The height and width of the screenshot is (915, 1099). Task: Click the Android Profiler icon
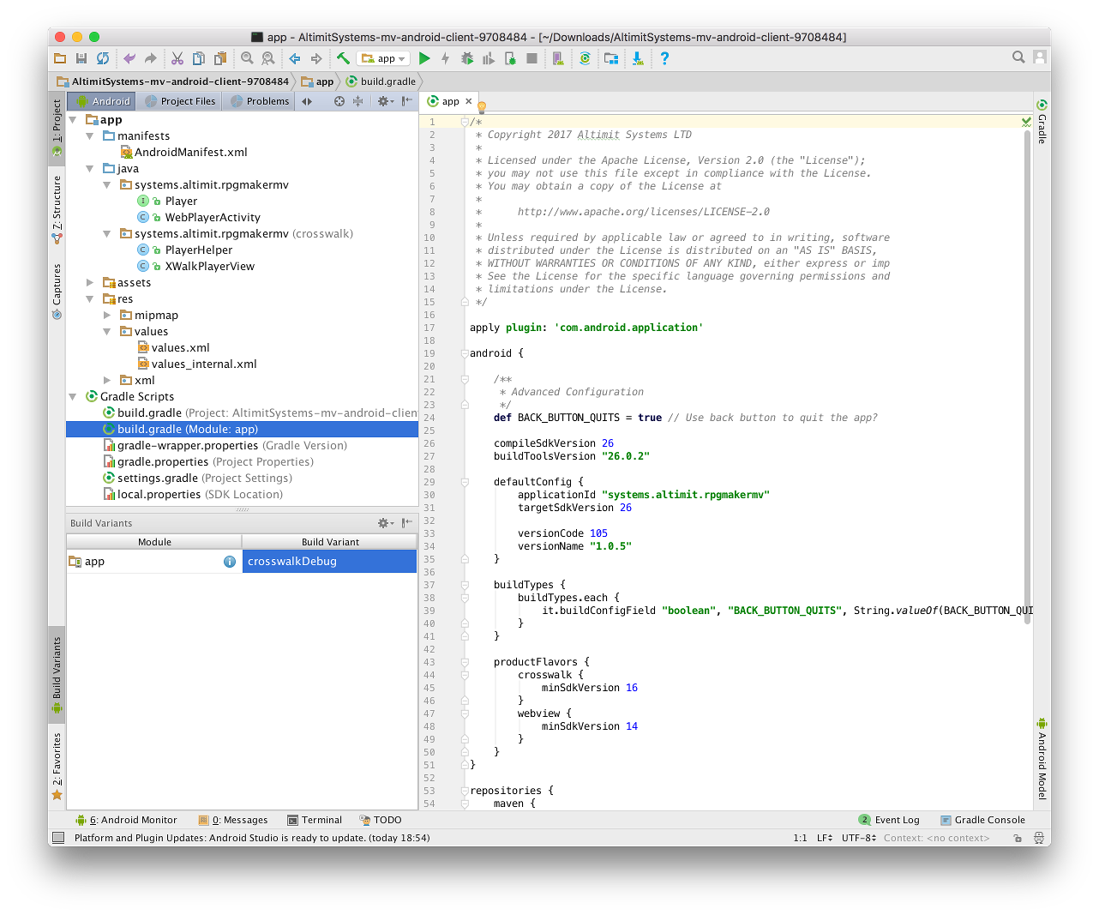[489, 58]
